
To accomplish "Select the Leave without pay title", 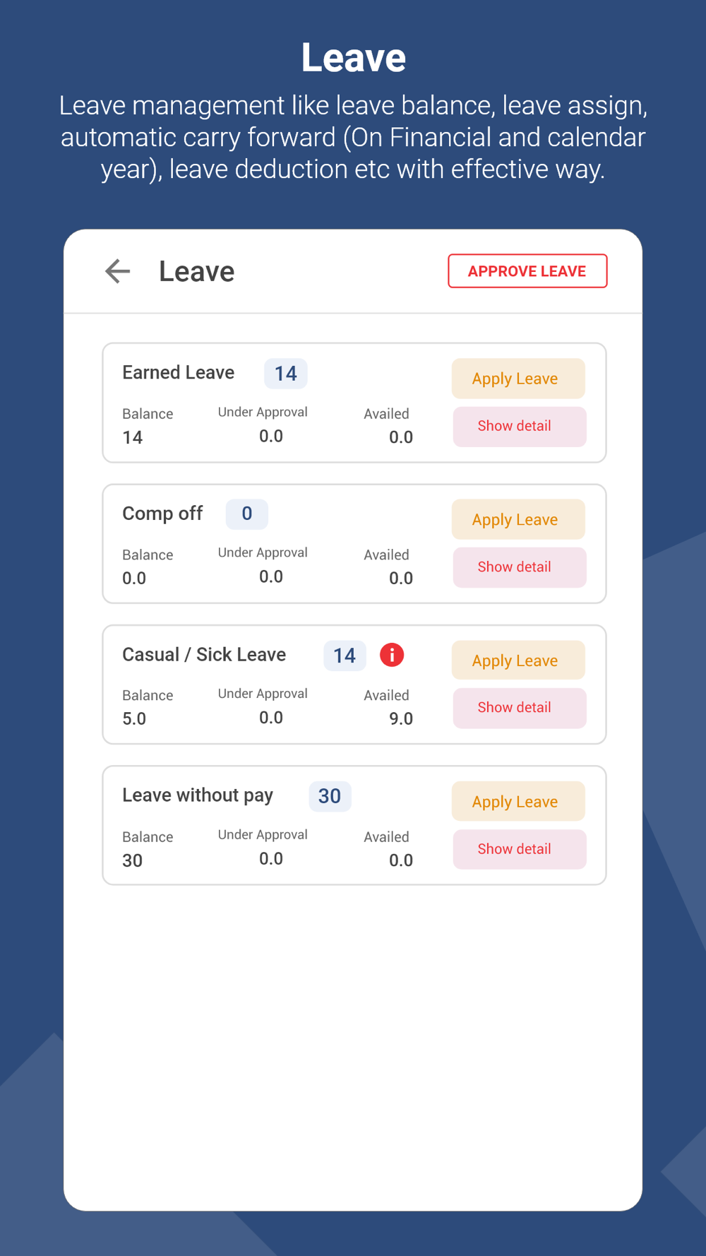I will pos(198,795).
